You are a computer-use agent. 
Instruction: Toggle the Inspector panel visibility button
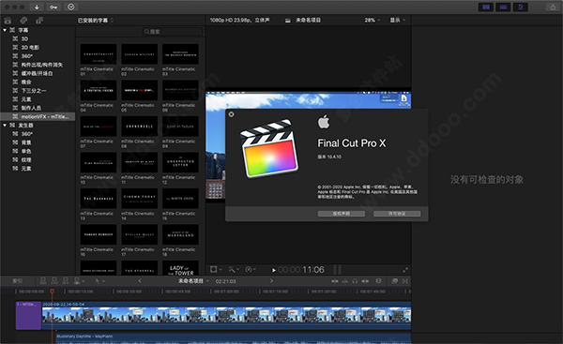520,7
